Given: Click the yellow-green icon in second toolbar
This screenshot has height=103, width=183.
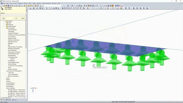Looking at the screenshot, I should click(x=108, y=8).
